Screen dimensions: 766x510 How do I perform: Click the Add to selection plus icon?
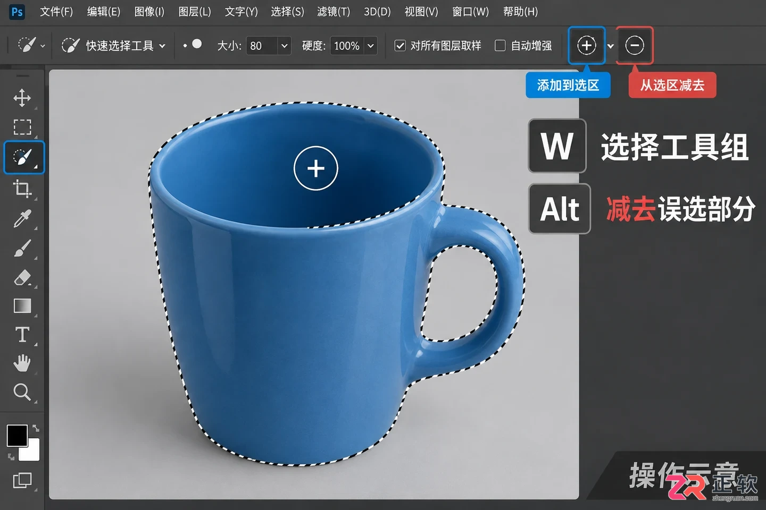point(586,45)
